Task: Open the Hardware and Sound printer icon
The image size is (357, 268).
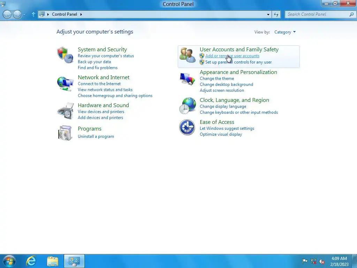Action: [x=66, y=111]
